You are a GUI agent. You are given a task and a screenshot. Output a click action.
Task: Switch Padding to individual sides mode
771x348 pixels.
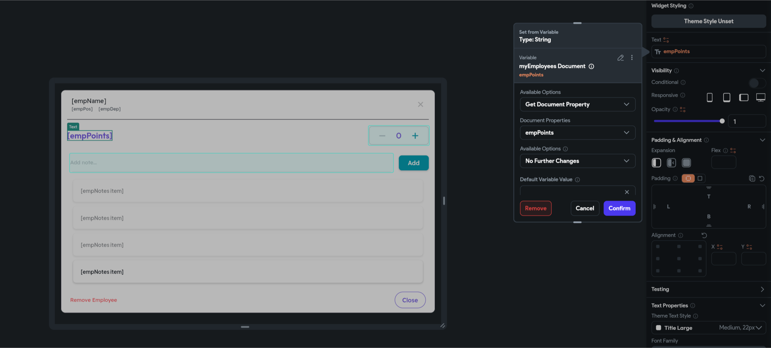[x=700, y=178]
